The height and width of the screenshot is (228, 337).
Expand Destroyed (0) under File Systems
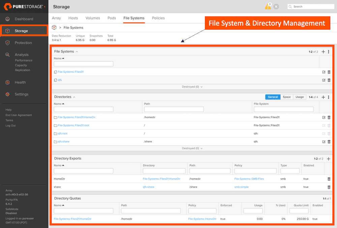click(x=192, y=87)
